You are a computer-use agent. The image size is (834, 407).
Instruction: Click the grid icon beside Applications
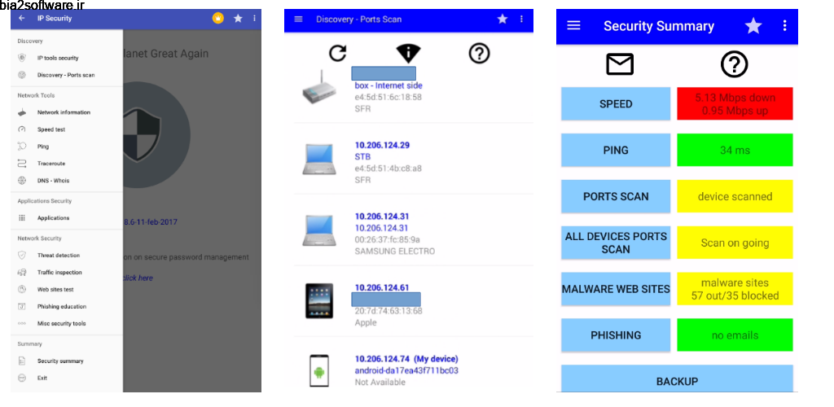tap(22, 218)
